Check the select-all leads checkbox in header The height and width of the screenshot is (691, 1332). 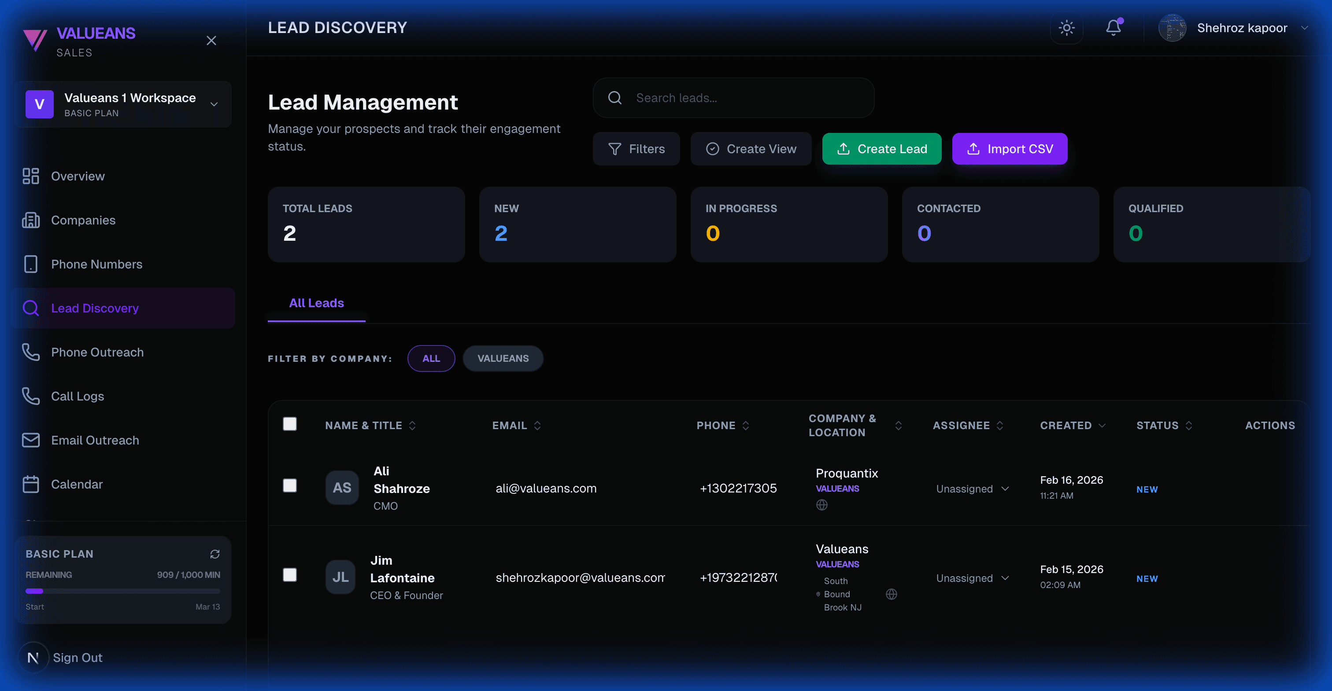click(x=289, y=424)
